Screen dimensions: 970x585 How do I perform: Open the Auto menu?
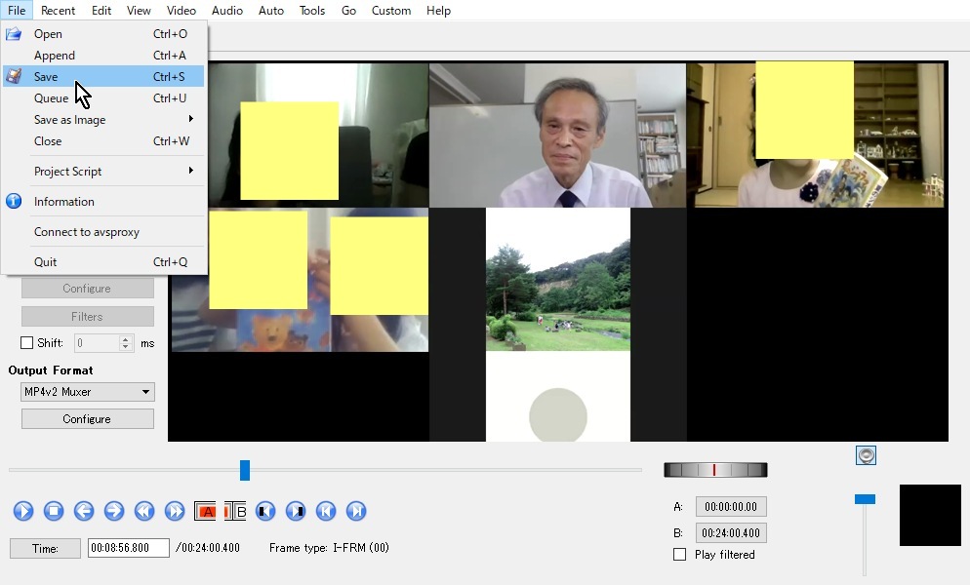pyautogui.click(x=271, y=11)
